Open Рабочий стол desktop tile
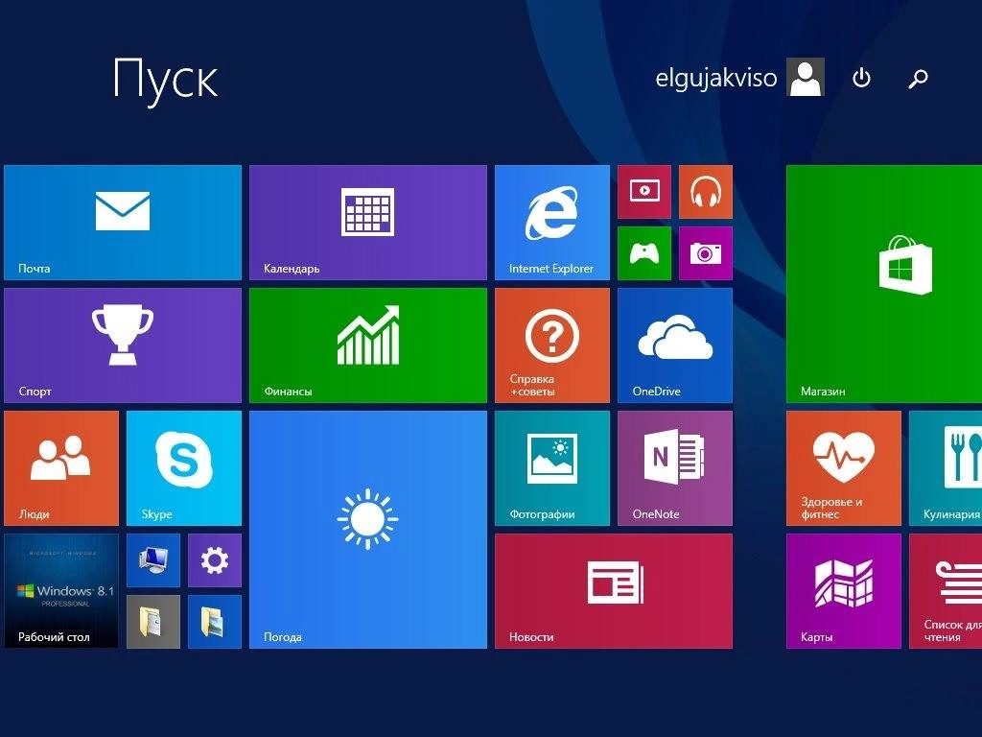 61,591
